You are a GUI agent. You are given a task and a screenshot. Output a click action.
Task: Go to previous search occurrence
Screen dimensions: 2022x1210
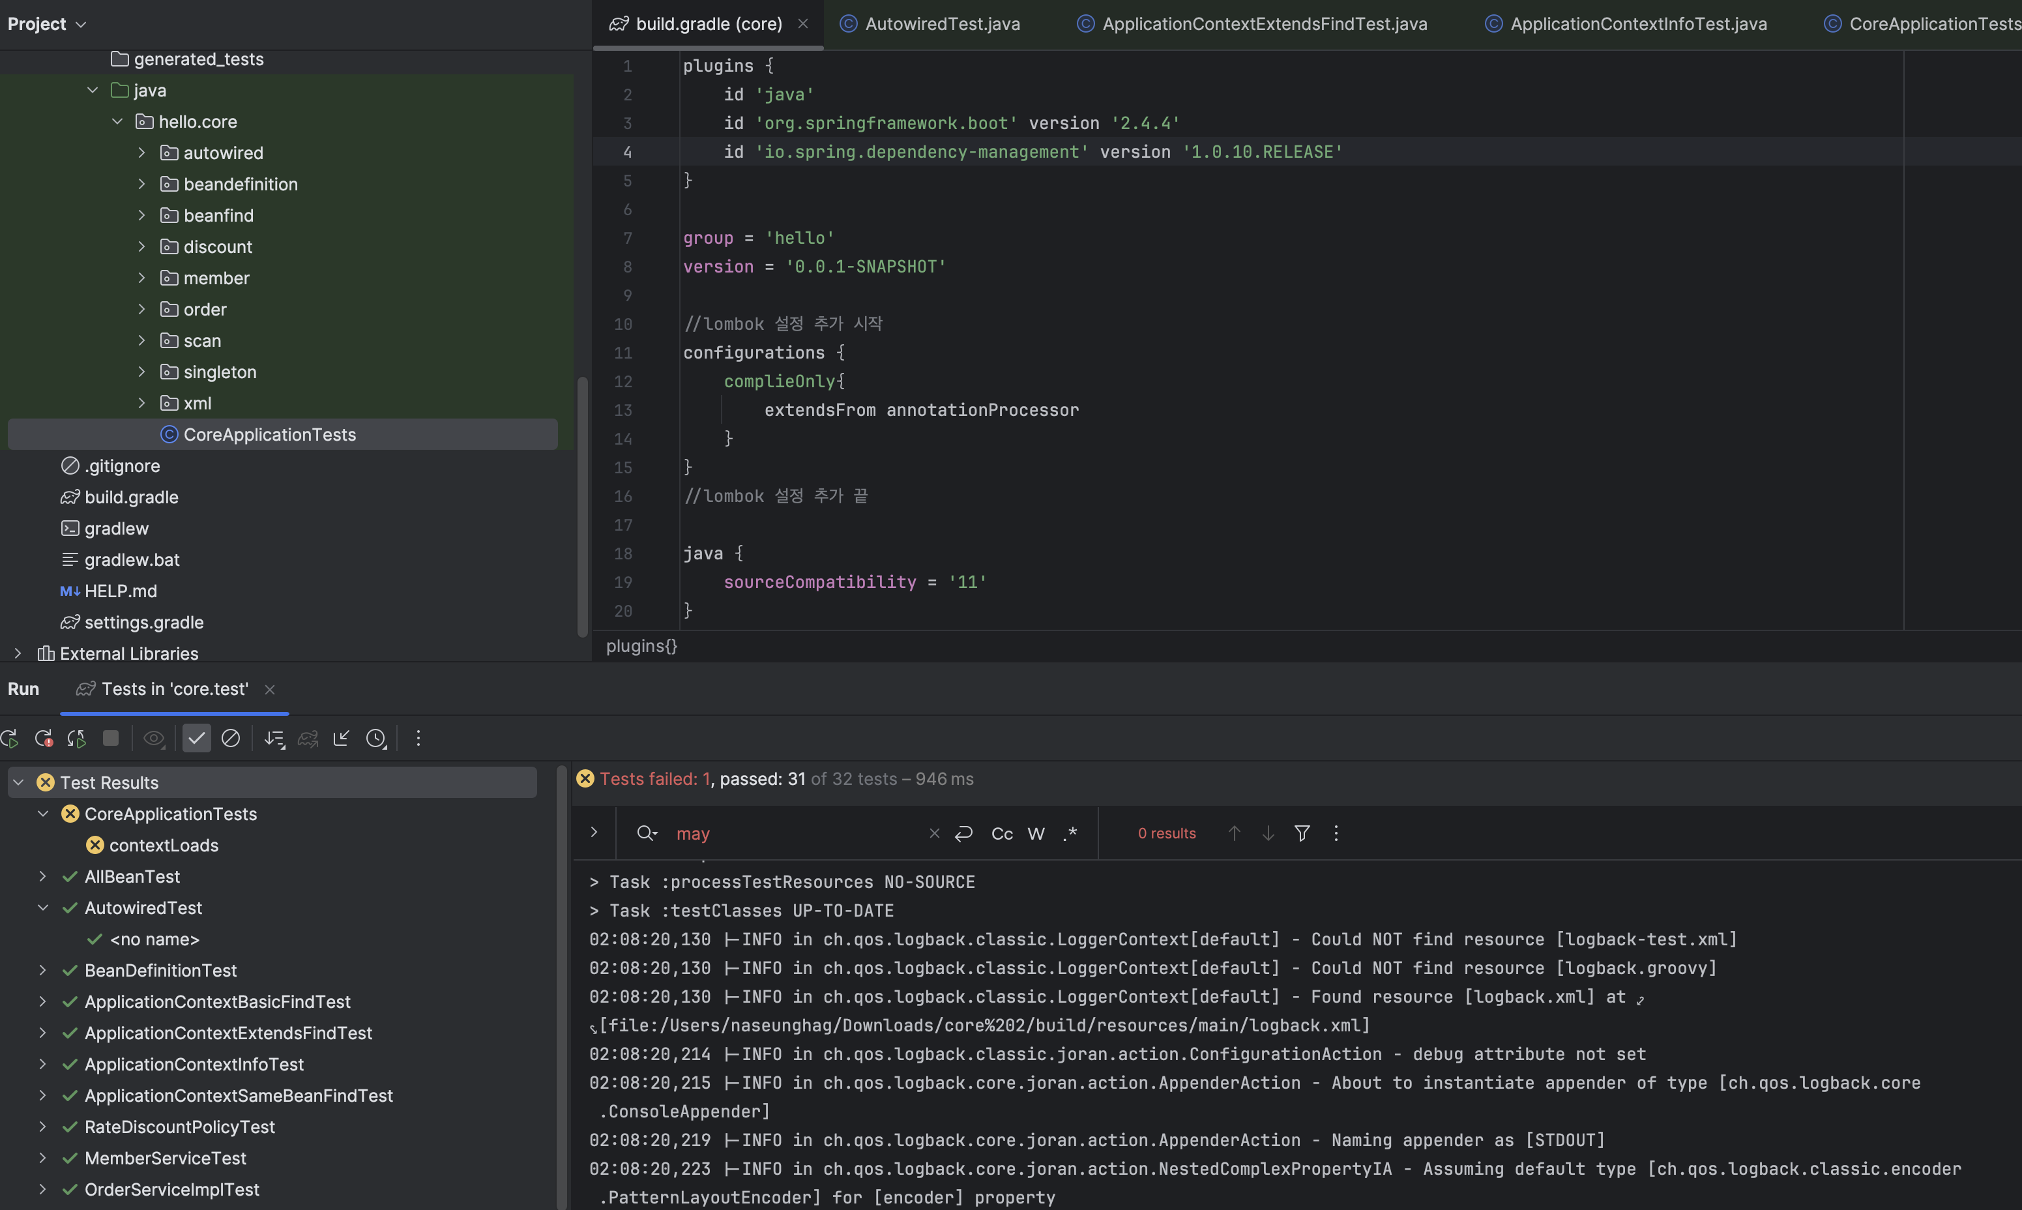(x=1234, y=833)
